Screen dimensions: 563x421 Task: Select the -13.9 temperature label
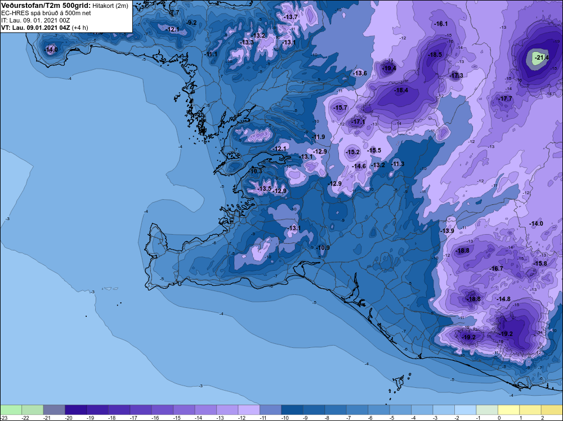tap(448, 231)
